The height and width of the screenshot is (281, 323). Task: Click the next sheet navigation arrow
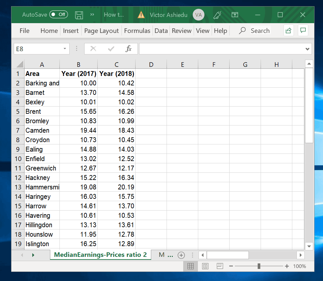(33, 255)
